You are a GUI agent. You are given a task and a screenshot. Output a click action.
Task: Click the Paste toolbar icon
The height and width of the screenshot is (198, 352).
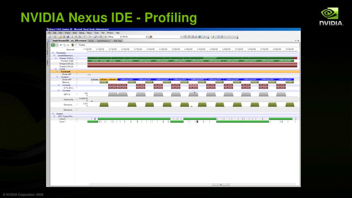click(x=80, y=37)
